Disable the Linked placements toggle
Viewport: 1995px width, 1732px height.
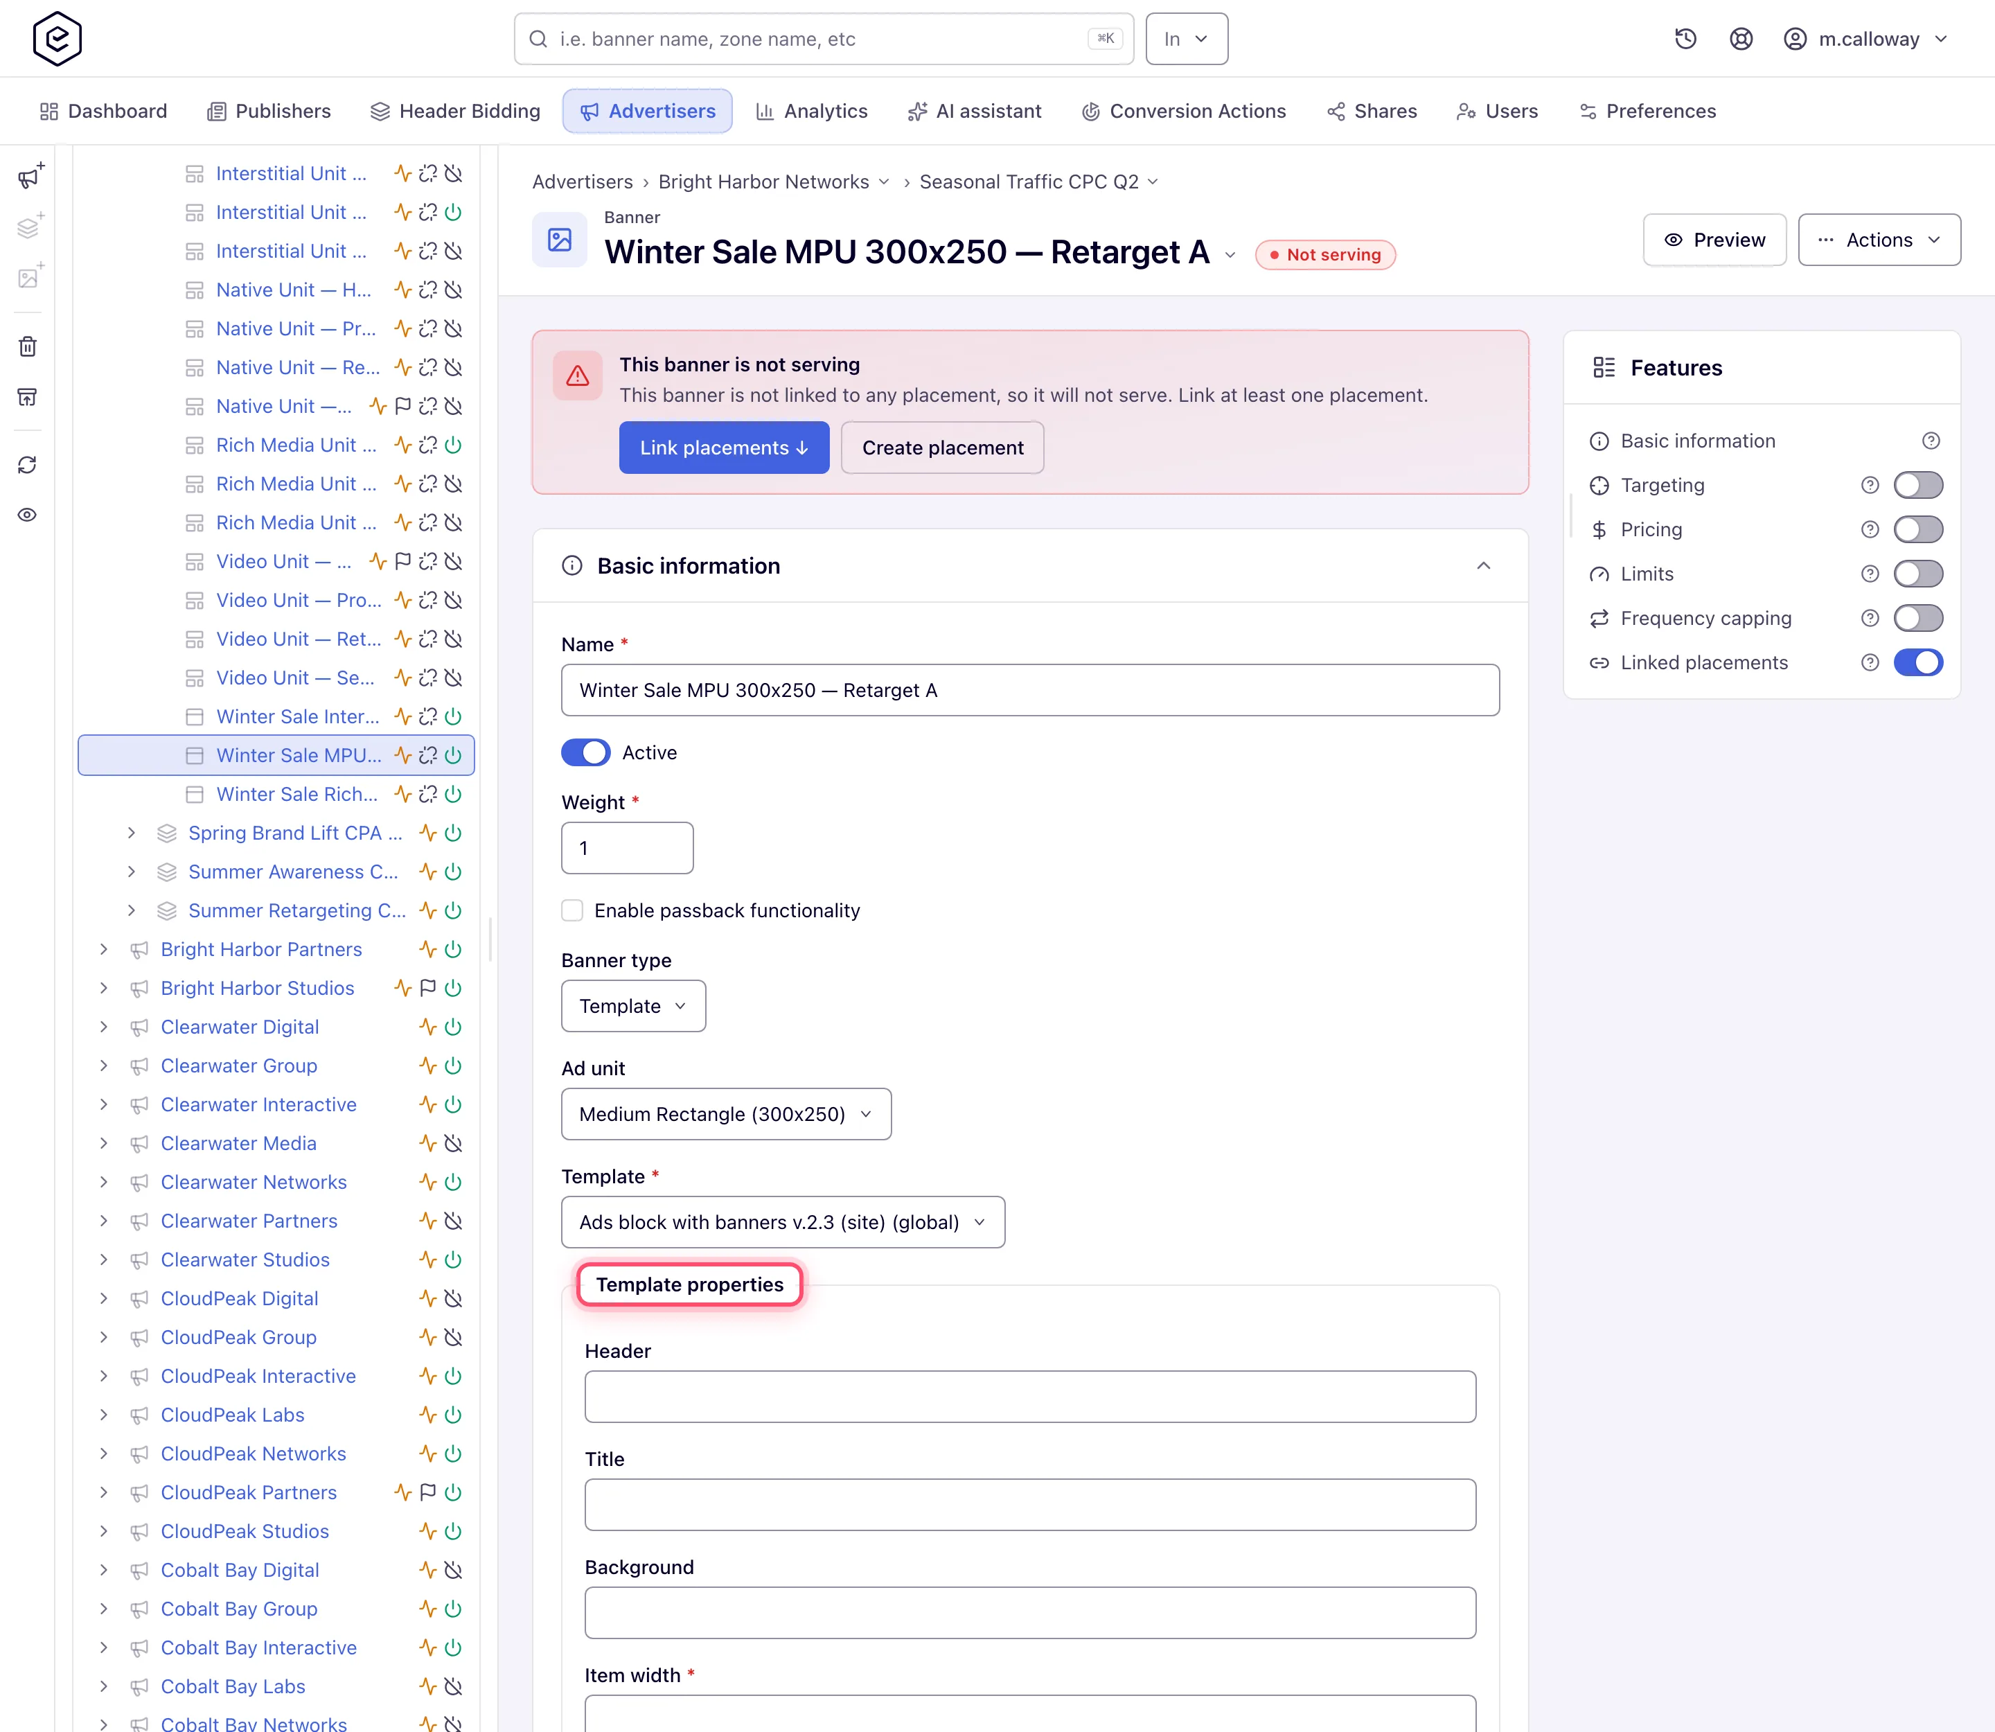[1919, 663]
